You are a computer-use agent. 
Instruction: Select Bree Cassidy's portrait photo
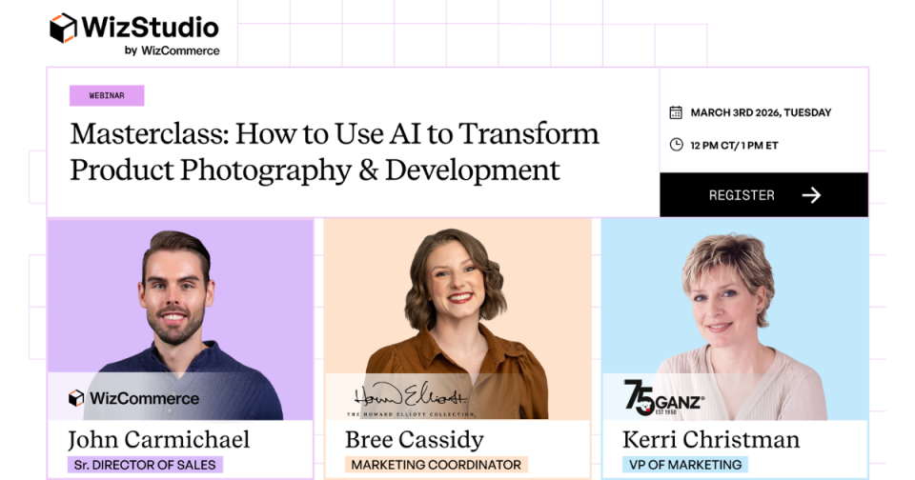(x=457, y=323)
